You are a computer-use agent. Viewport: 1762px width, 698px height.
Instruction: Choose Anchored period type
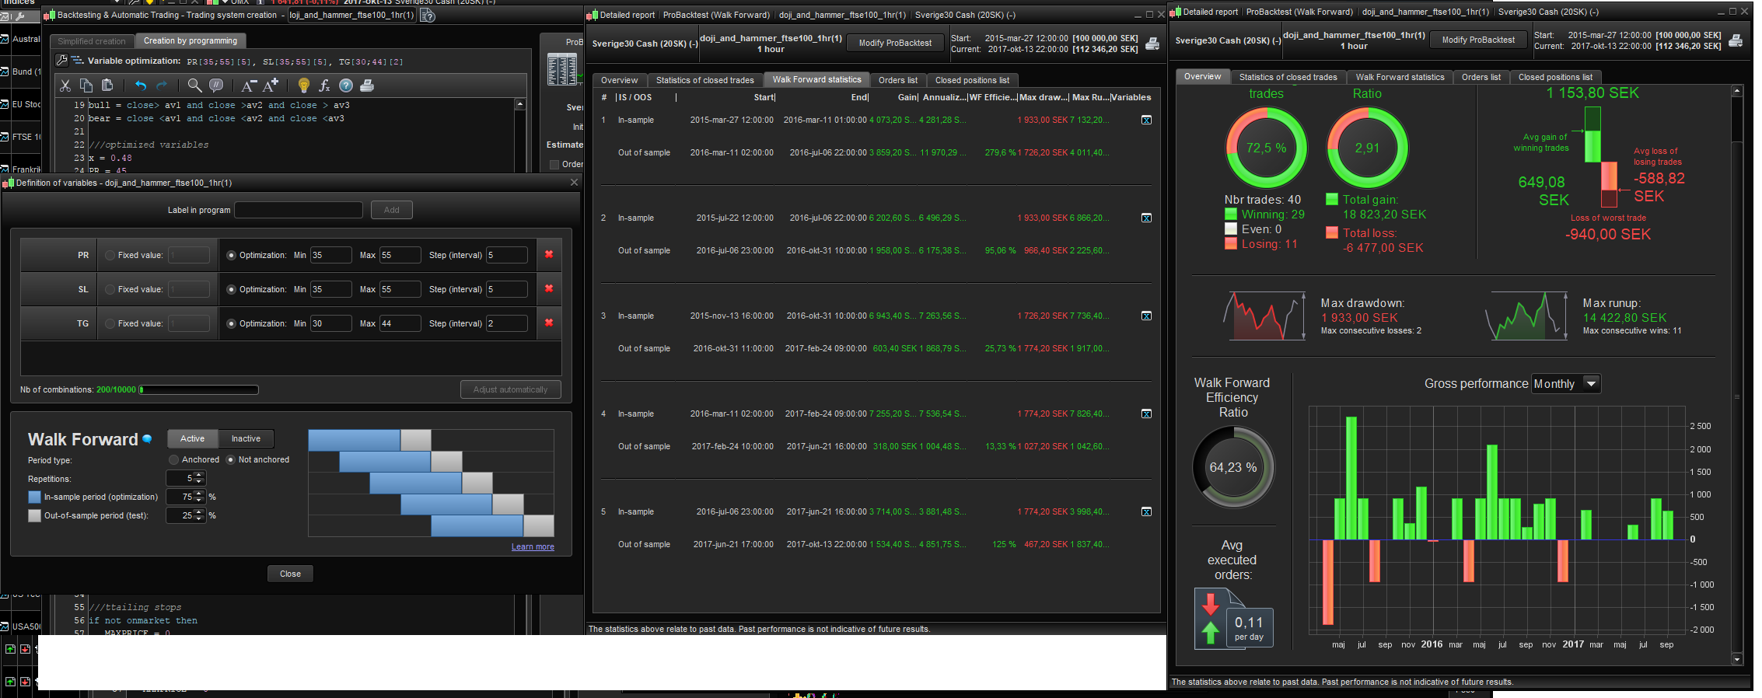pyautogui.click(x=173, y=459)
